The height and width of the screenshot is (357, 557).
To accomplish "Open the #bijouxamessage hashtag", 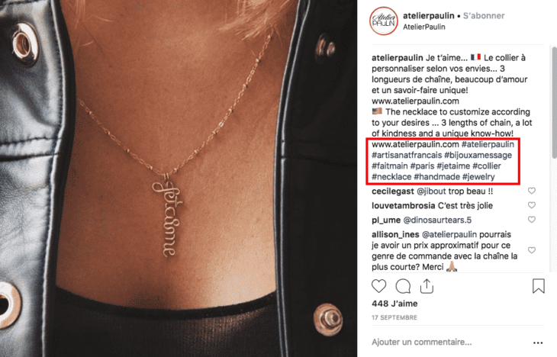I will coord(478,155).
